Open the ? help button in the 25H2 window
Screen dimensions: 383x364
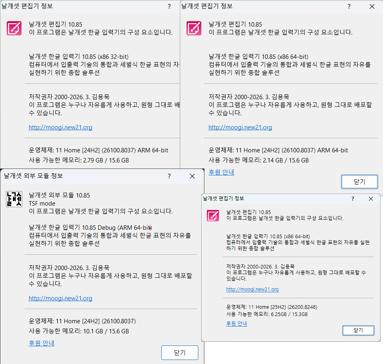tap(353, 199)
